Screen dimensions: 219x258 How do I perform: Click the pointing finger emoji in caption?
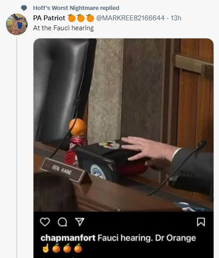coord(46,249)
